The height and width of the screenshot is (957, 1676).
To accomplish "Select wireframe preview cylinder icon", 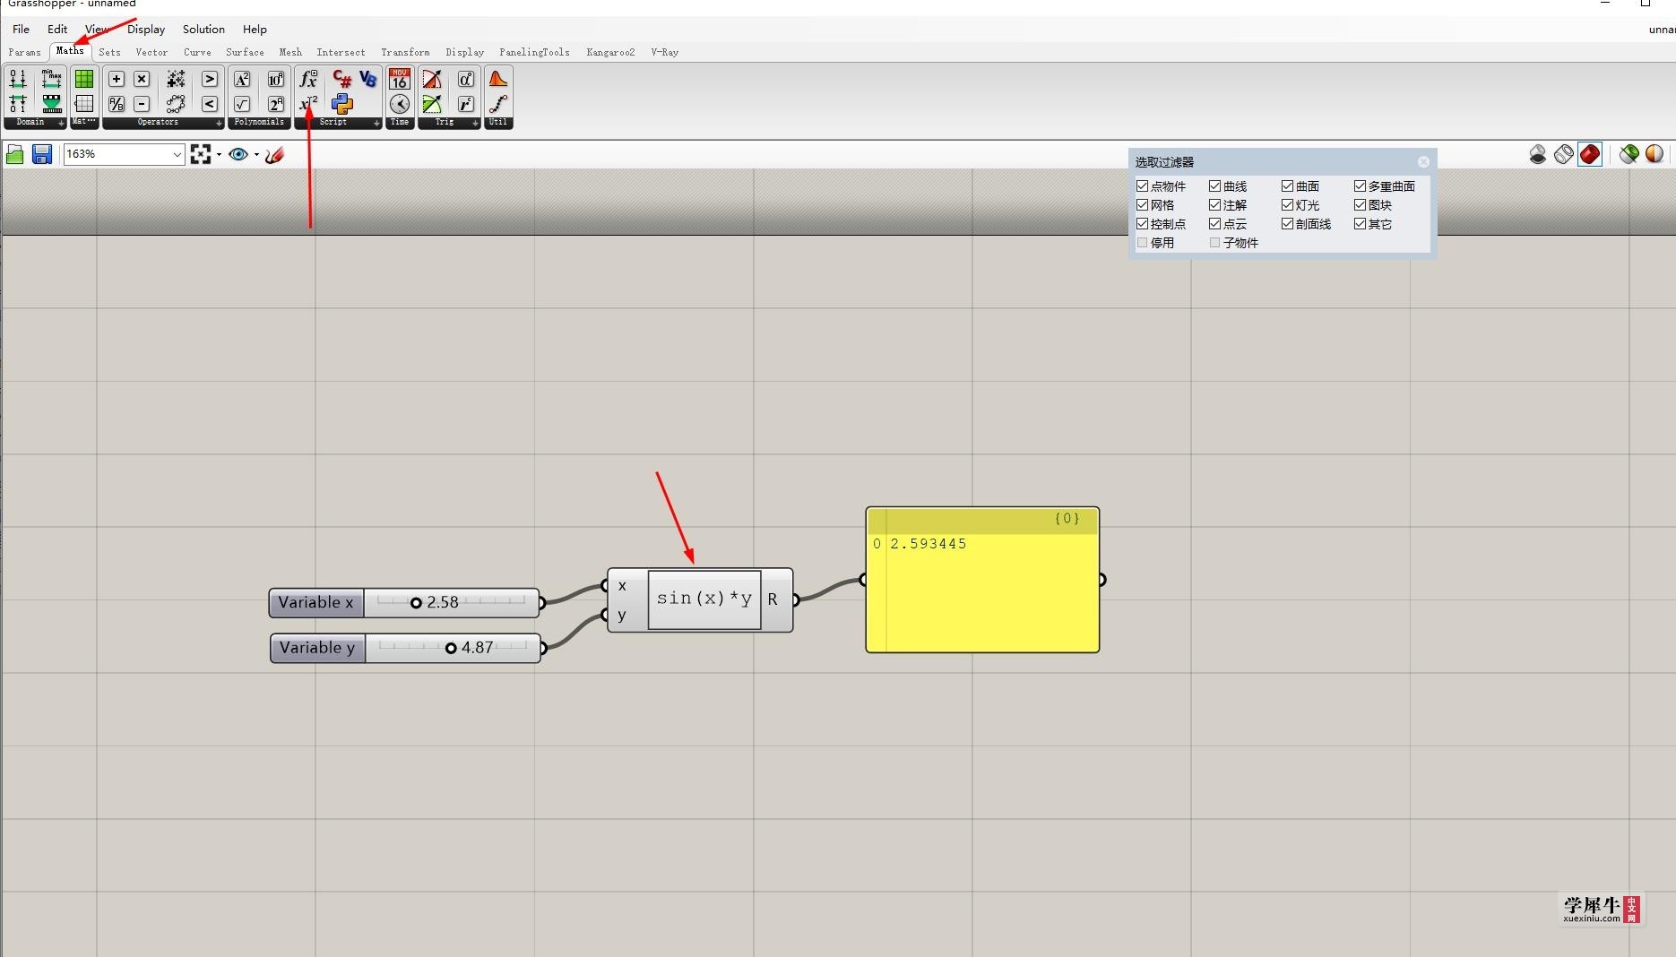I will click(x=1564, y=154).
